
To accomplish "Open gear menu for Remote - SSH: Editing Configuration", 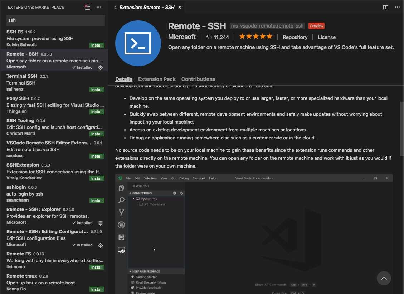I will coord(101,245).
